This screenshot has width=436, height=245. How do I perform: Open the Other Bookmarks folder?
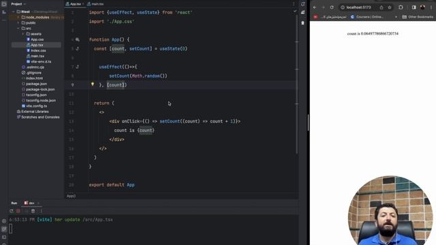pyautogui.click(x=418, y=17)
